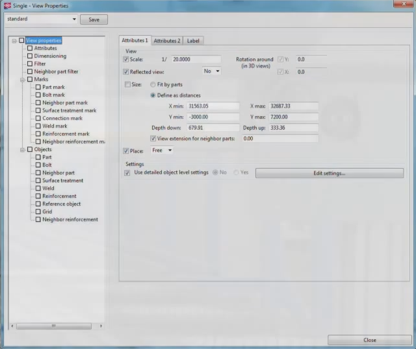Toggle View extension for neighbor parts checkbox
Image resolution: width=416 pixels, height=349 pixels.
(x=153, y=139)
